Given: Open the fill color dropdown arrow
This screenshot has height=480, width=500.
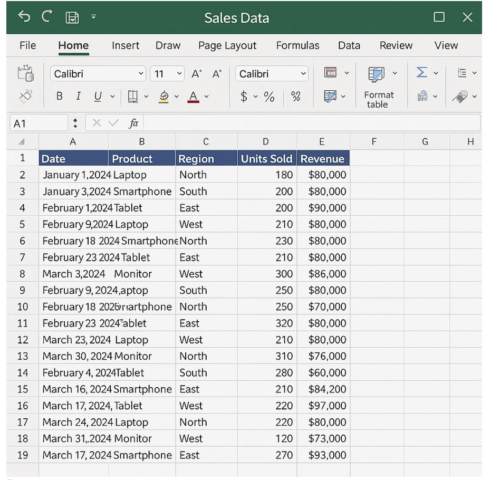Looking at the screenshot, I should point(176,97).
